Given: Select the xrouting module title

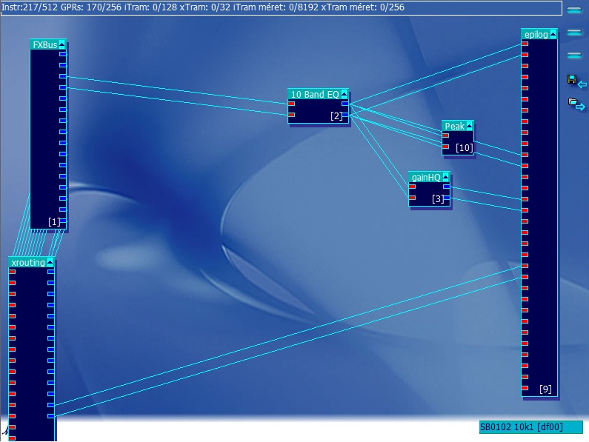Looking at the screenshot, I should click(x=28, y=263).
